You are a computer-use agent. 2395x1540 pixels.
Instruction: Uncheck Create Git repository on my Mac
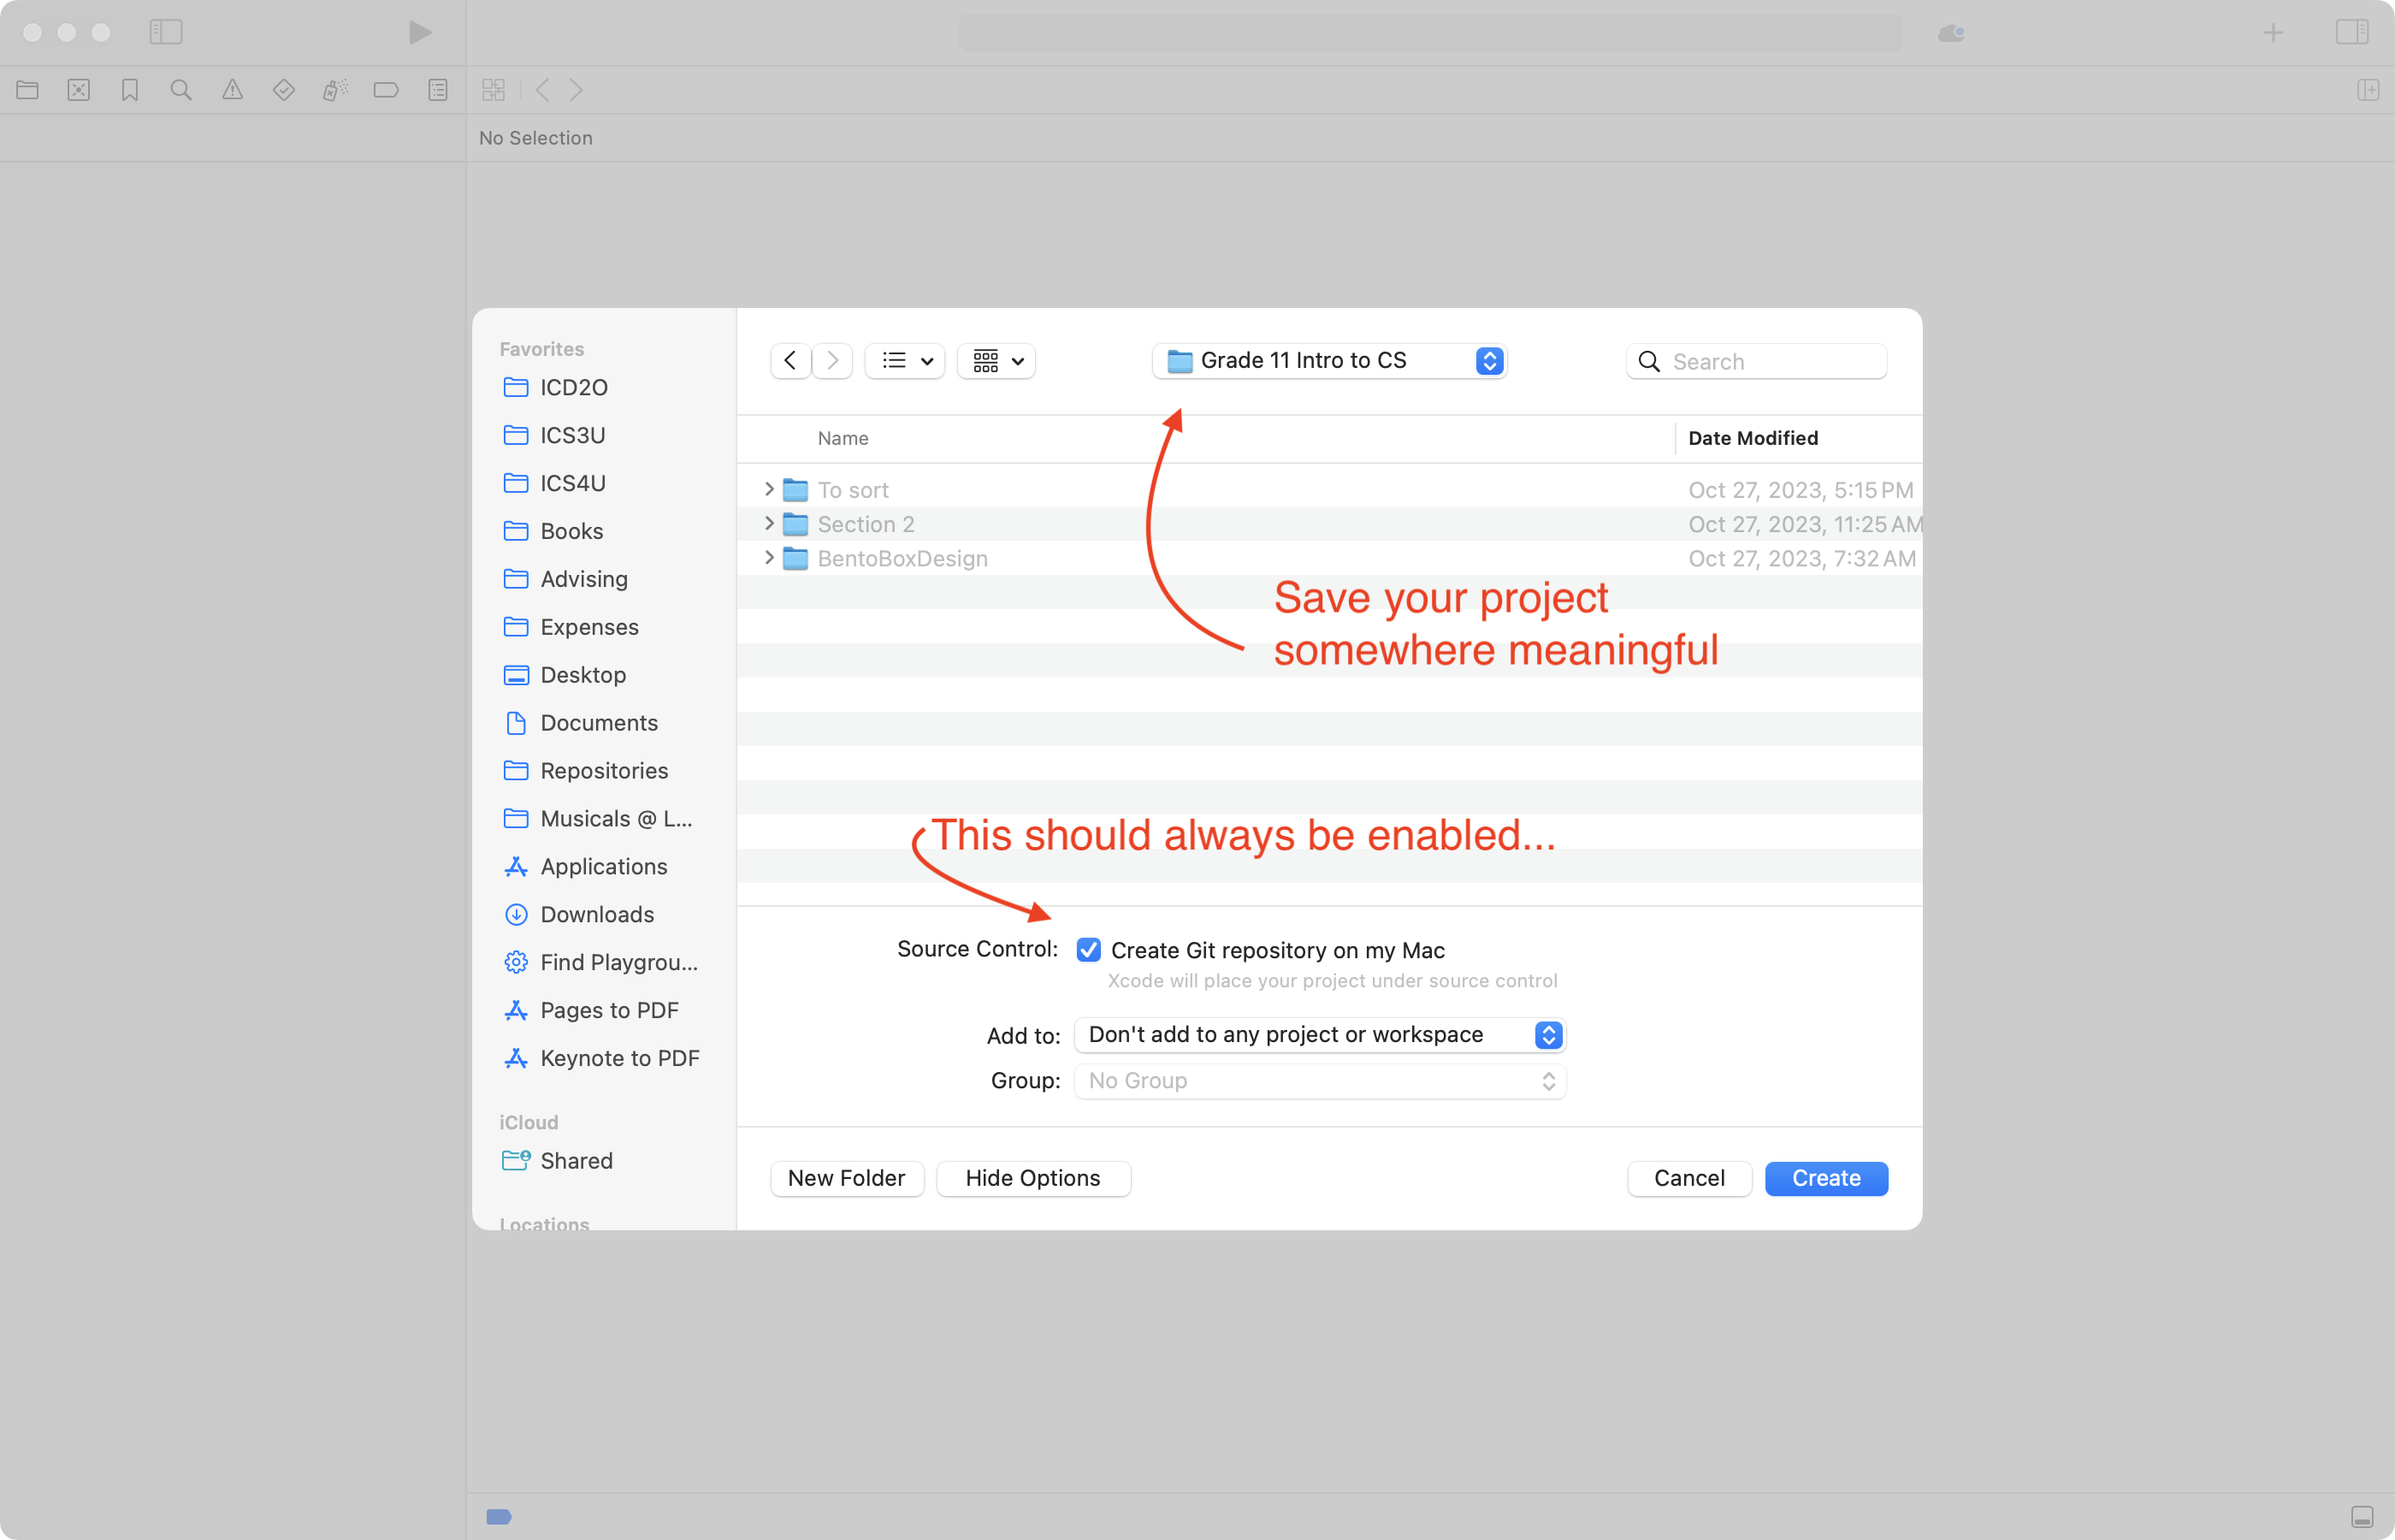point(1089,949)
